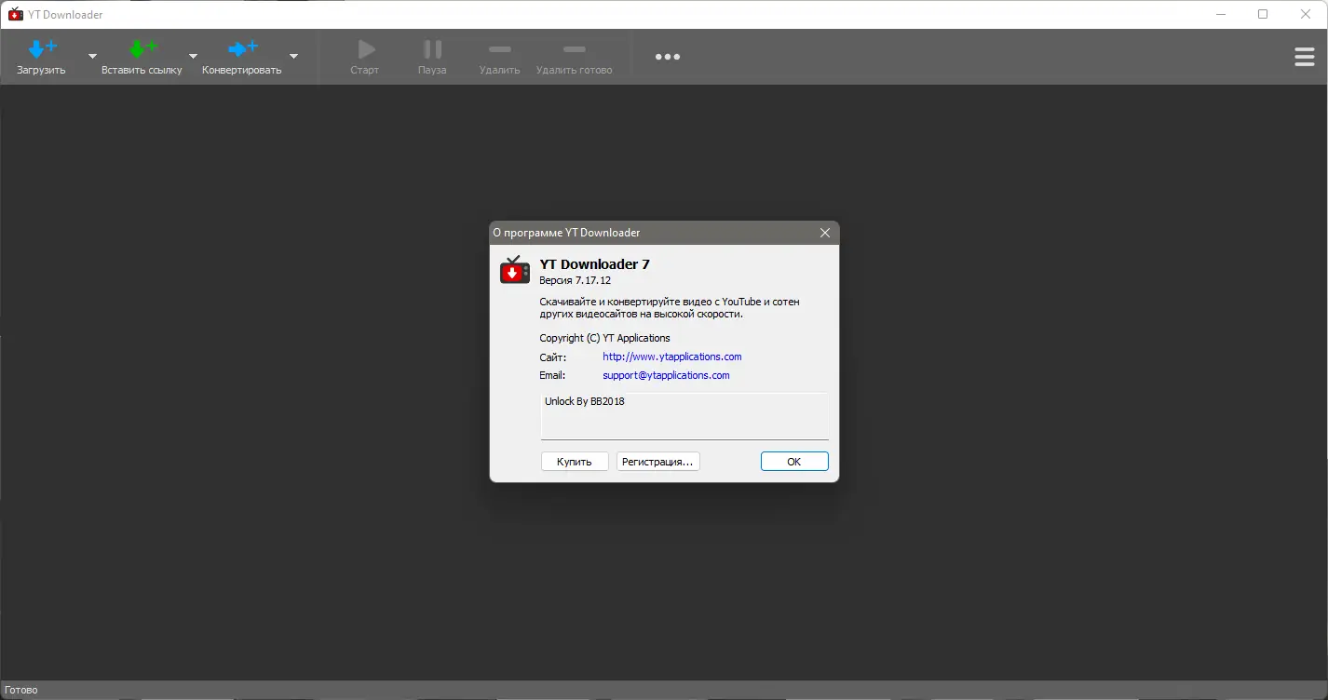1328x700 pixels.
Task: Click the Copyright (C) YT Applications text
Action: click(604, 338)
